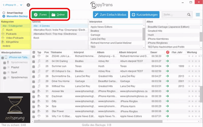This screenshot has width=203, height=127.
Task: Click the iTunes backup button
Action: tap(40, 15)
